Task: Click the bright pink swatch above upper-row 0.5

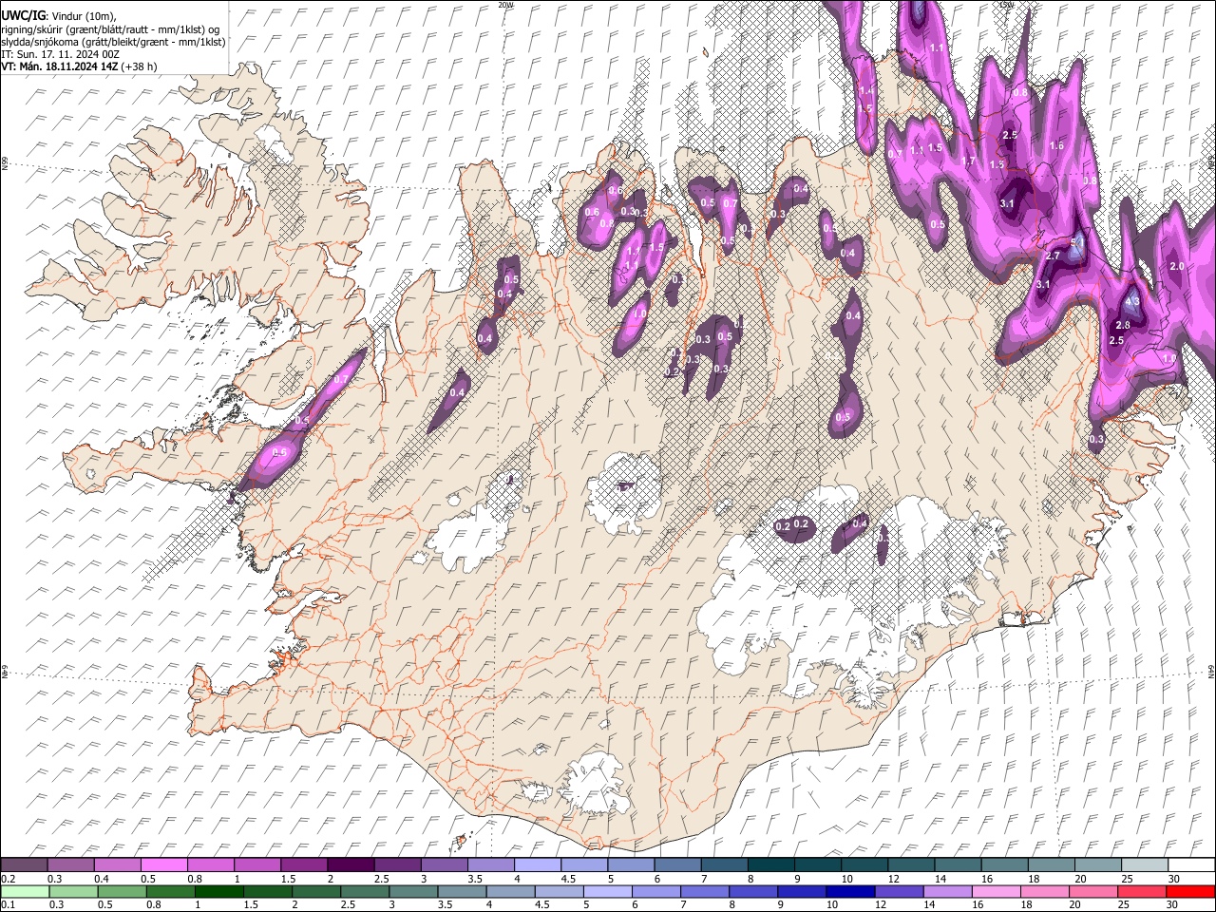Action: (x=163, y=865)
